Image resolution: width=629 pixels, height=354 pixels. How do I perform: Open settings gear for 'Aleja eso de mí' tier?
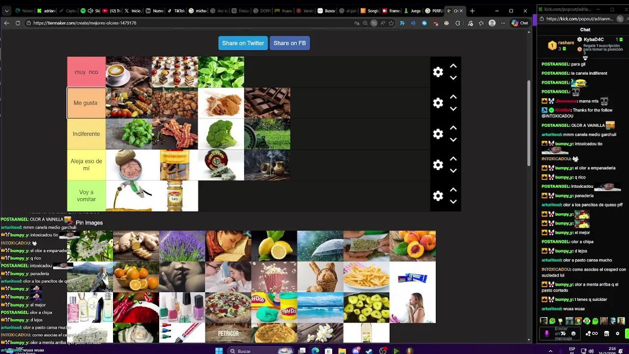(438, 165)
